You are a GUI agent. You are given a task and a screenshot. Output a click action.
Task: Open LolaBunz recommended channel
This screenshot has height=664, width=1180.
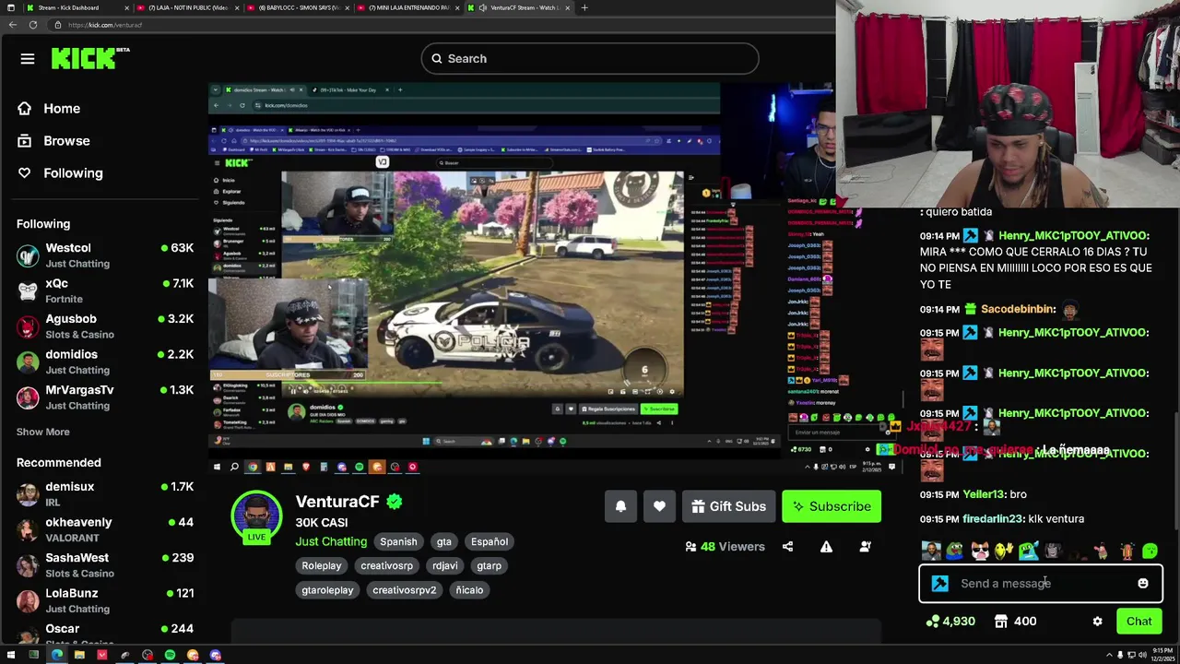(104, 600)
